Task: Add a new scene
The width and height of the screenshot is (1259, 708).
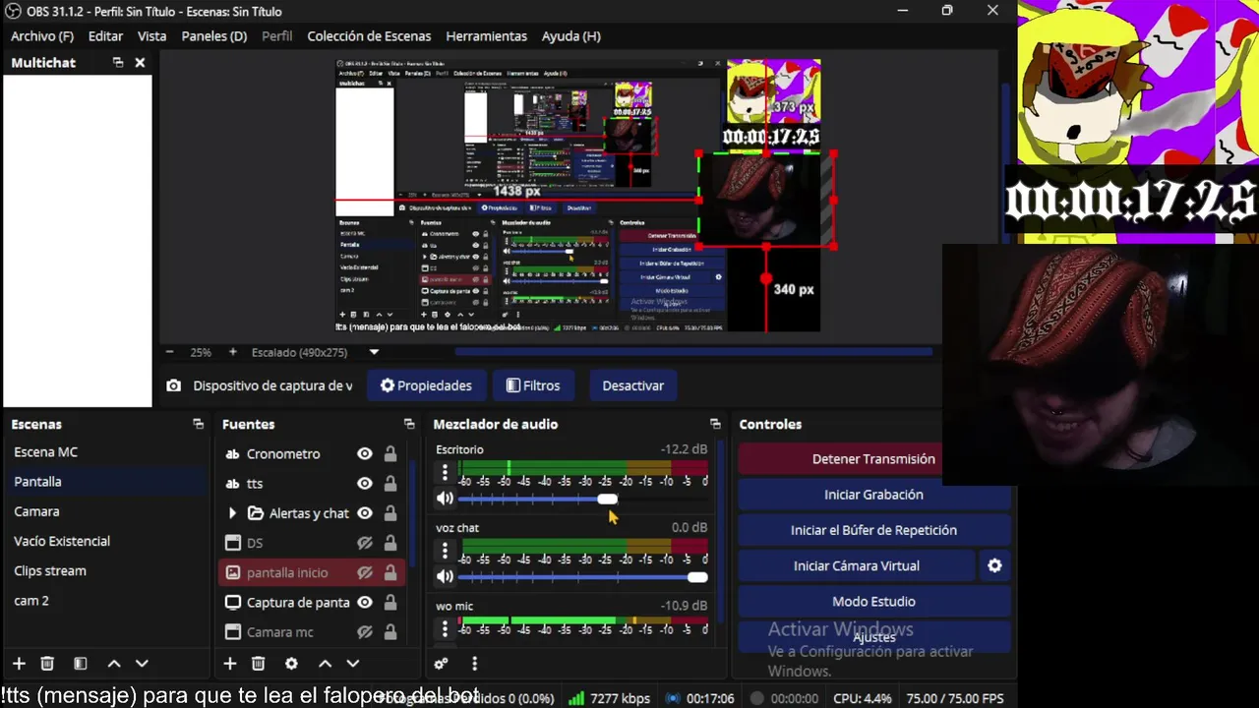Action: (19, 664)
